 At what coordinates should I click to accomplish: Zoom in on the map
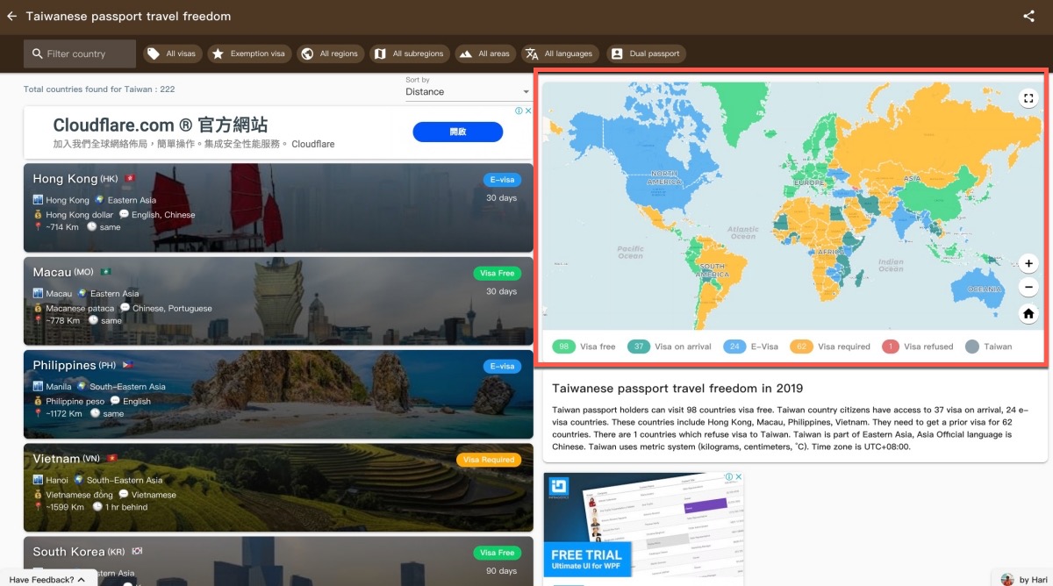point(1028,263)
